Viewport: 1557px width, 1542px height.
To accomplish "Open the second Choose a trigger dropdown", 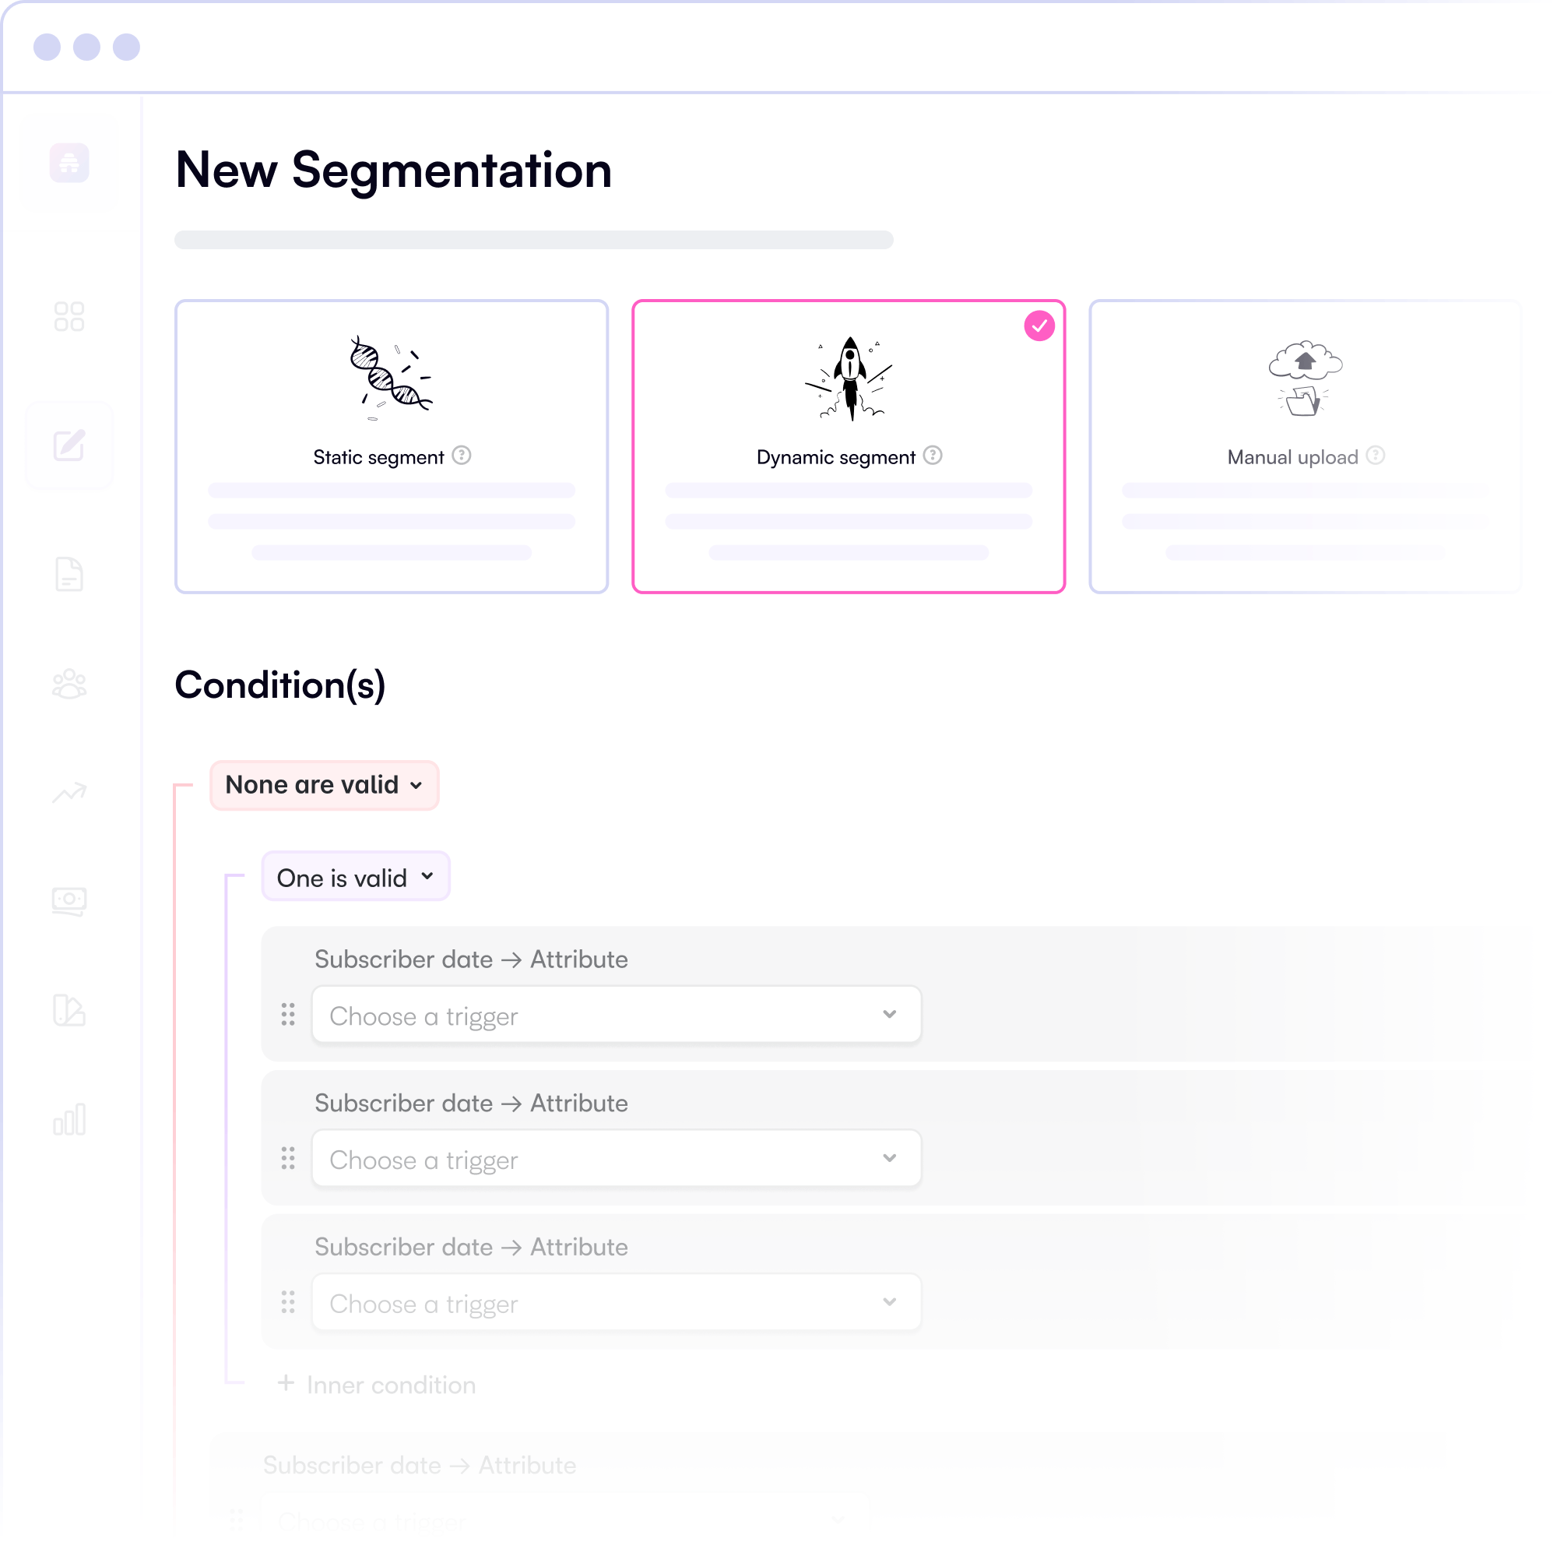I will pos(617,1159).
